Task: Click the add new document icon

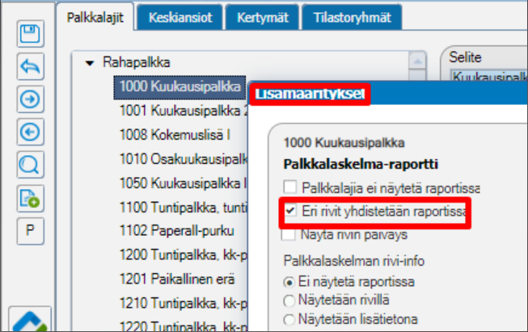Action: coord(30,199)
